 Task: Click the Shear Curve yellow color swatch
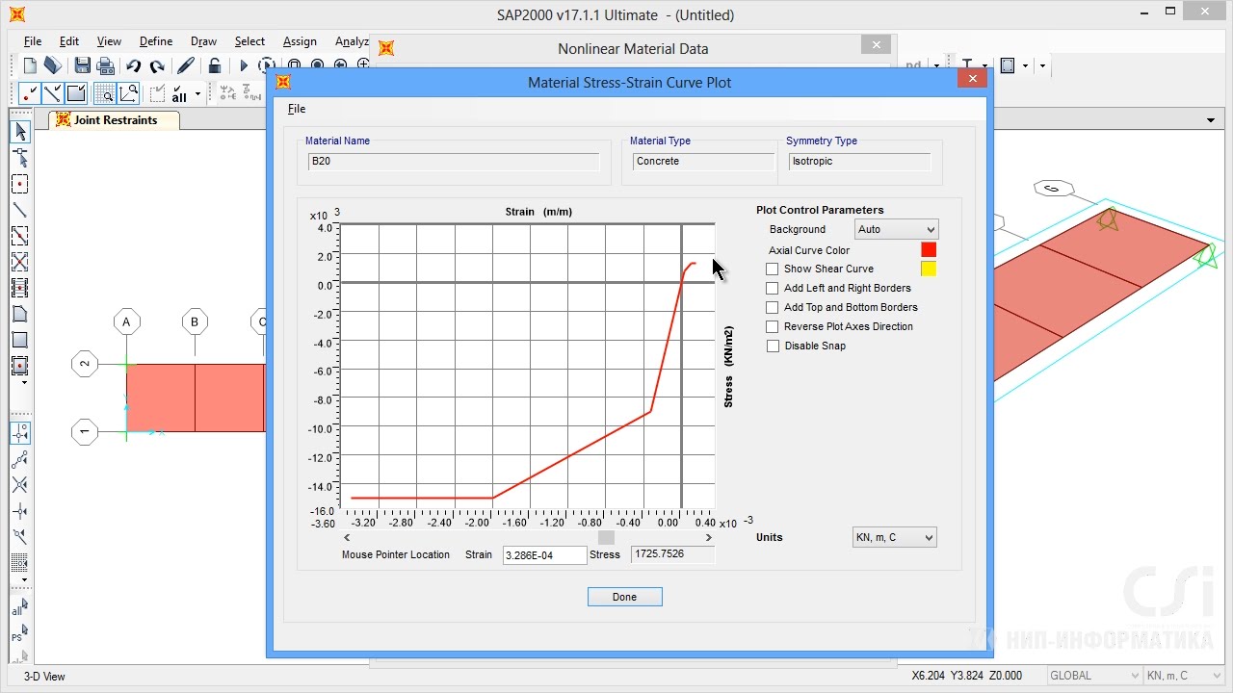click(929, 269)
